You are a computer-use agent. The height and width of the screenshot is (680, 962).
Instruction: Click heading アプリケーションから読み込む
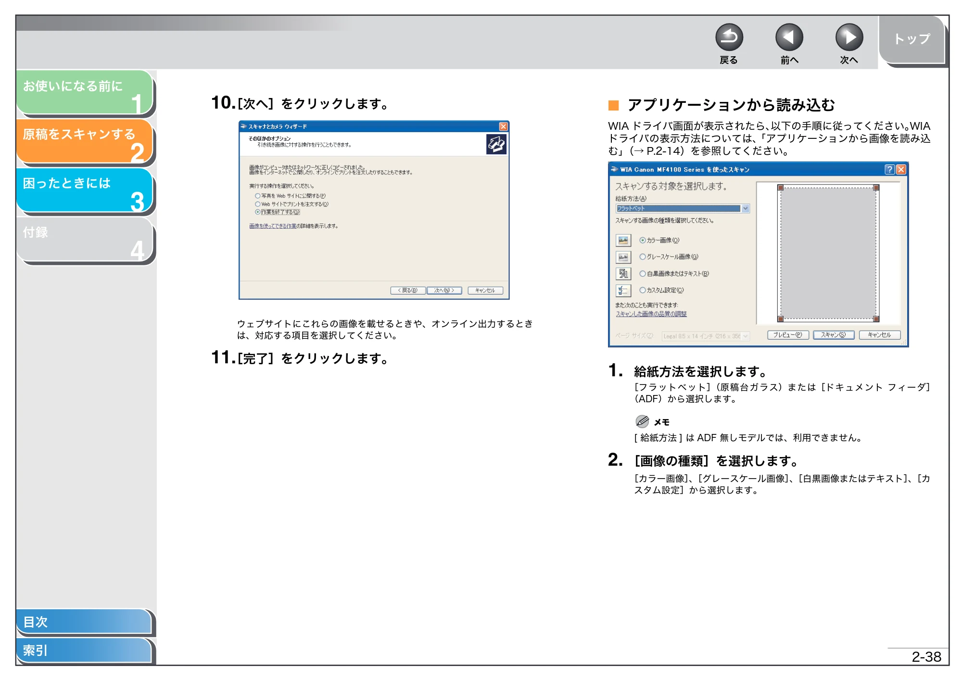(x=731, y=105)
